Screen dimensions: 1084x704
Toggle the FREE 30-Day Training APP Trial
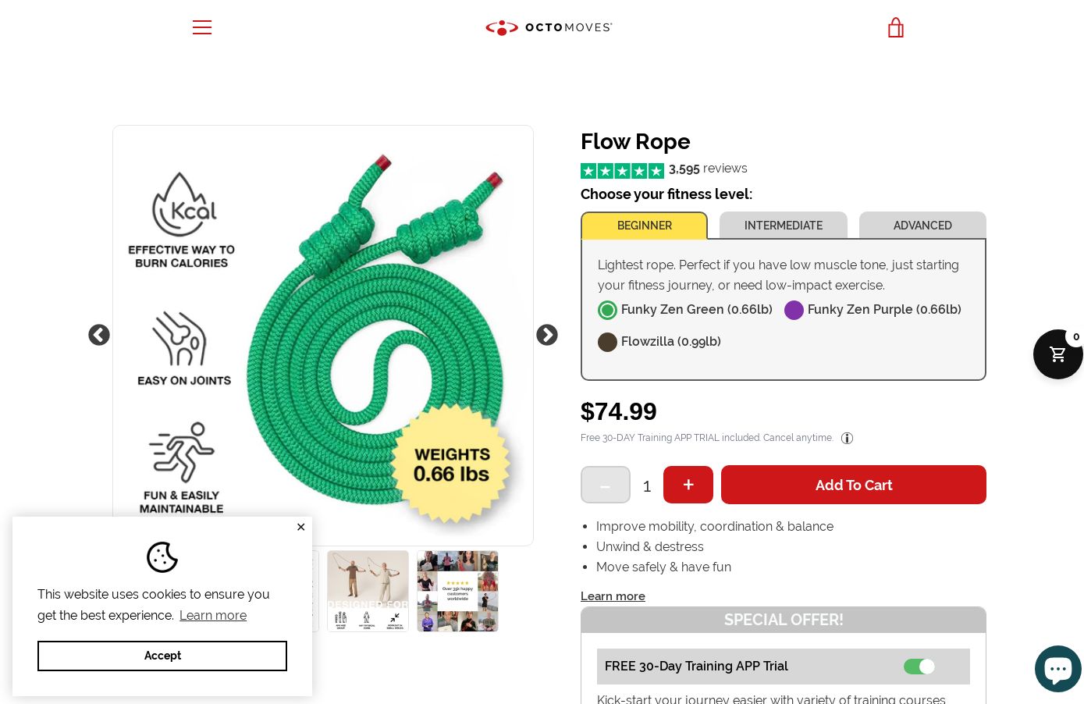[x=919, y=667]
